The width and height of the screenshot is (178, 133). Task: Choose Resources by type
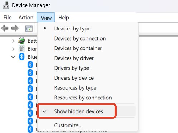pyautogui.click(x=88, y=88)
